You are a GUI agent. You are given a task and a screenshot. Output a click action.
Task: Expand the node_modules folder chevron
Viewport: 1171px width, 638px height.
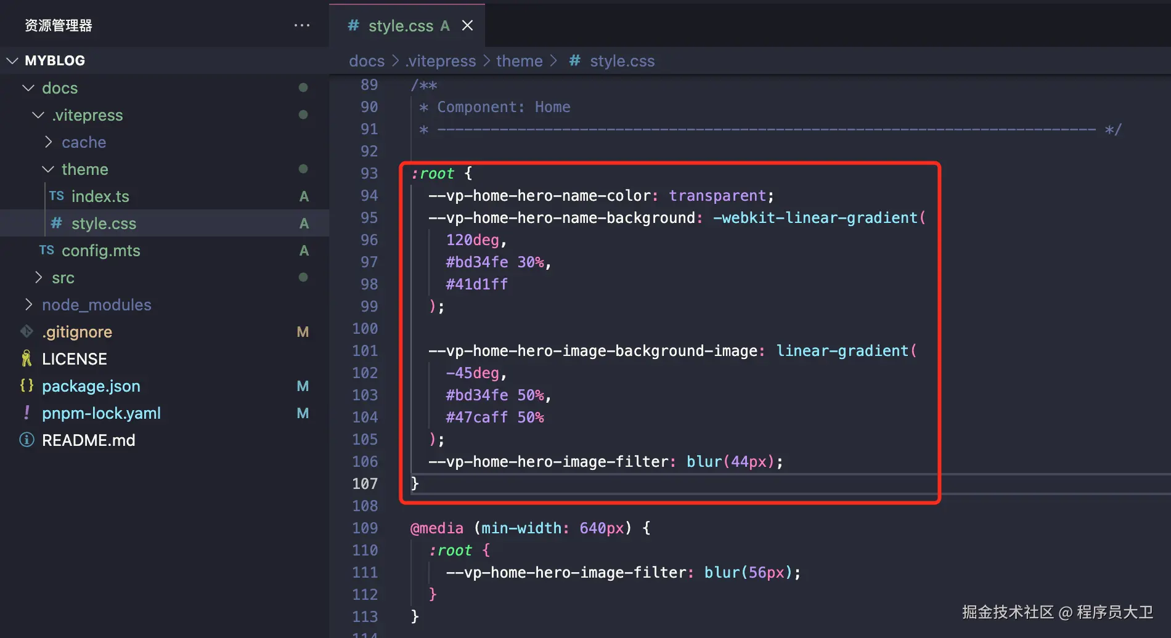[28, 304]
